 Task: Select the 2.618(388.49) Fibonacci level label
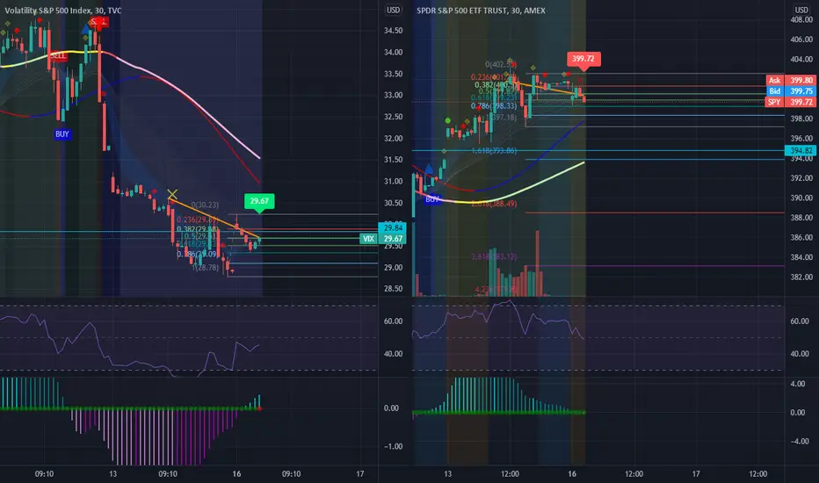pos(494,204)
